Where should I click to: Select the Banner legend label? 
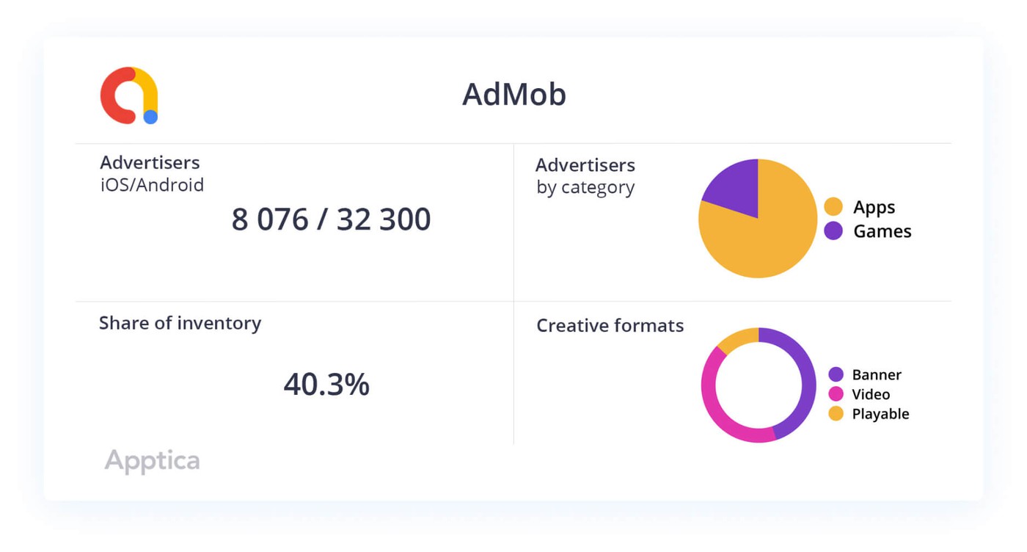(877, 374)
